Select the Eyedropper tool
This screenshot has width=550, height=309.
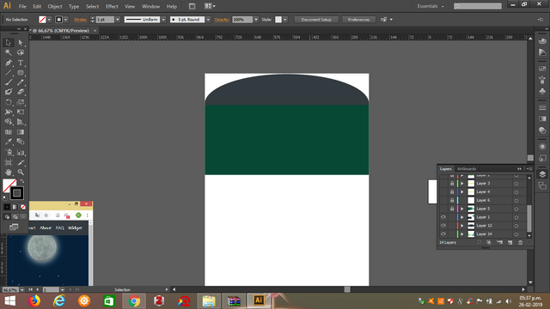pos(9,142)
